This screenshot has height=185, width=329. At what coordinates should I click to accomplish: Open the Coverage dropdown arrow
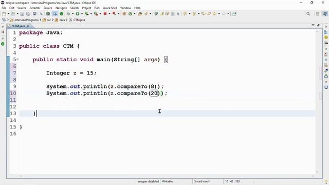91,14
